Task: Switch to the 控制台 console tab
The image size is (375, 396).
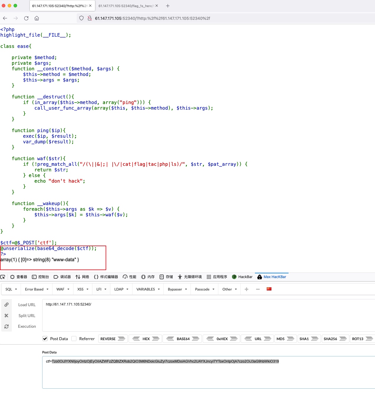Action: [x=40, y=277]
